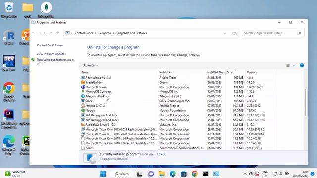Viewport: 317px width, 178px height.
Task: Select the SceneBuilder program icon
Action: click(x=83, y=82)
